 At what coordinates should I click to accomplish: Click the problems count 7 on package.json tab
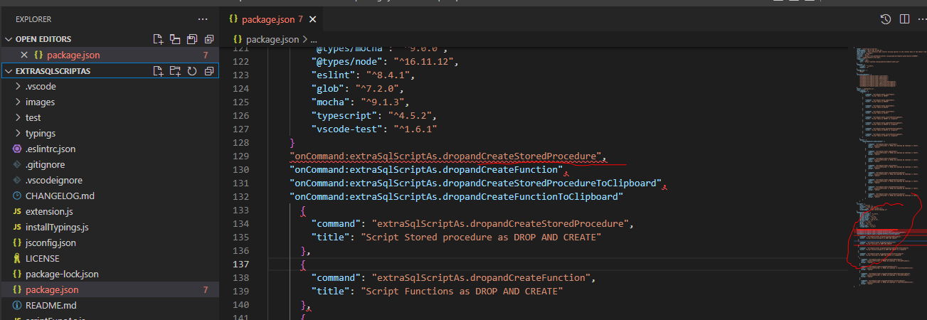point(300,19)
